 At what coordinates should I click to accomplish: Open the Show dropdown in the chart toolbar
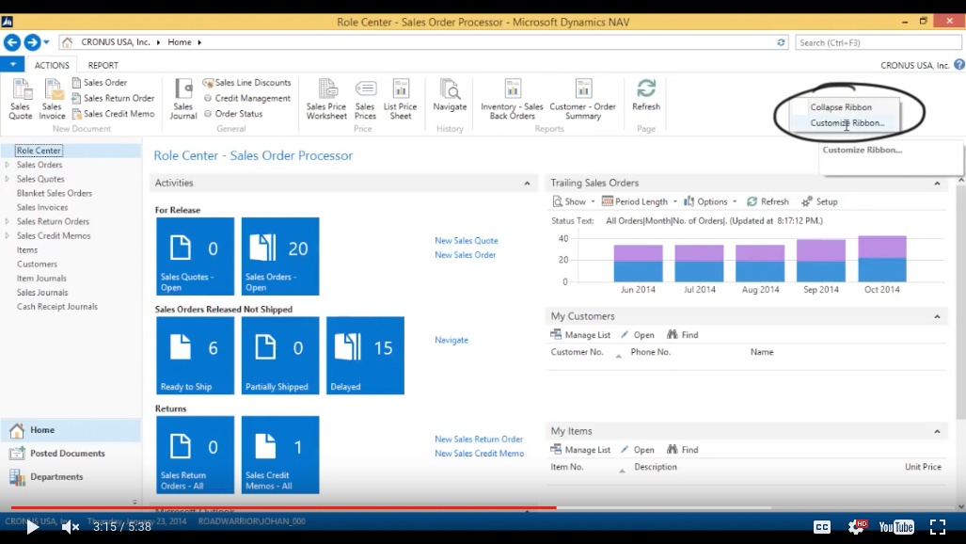574,201
